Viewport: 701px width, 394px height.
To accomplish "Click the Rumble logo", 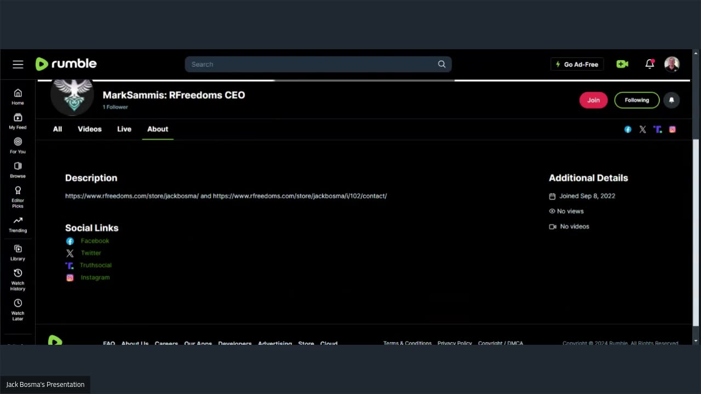I will 66,64.
